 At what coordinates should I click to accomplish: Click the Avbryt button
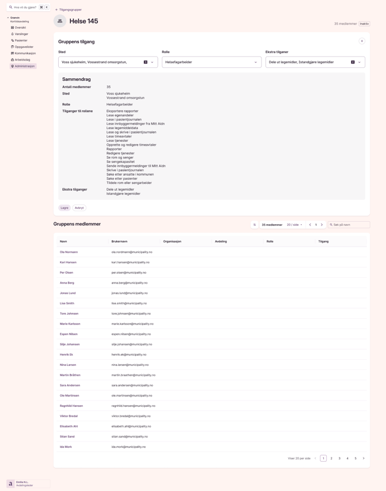click(x=80, y=208)
